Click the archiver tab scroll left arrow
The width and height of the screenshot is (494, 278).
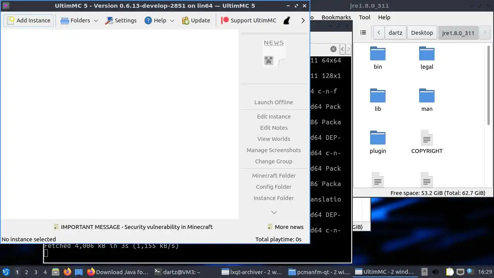coord(342,49)
